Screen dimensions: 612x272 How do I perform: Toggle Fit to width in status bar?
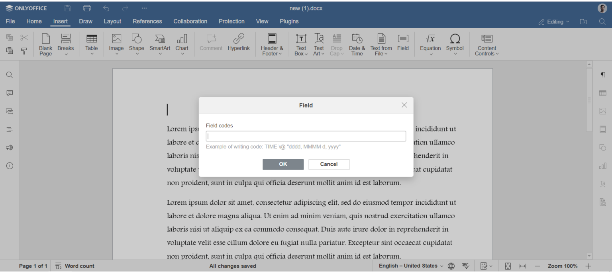[522, 266]
